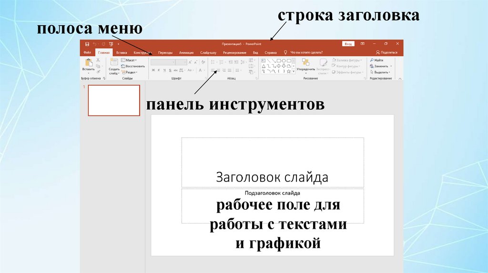Select the Triangle shape in gallery
Screen dimensions: 488x273
263,66
